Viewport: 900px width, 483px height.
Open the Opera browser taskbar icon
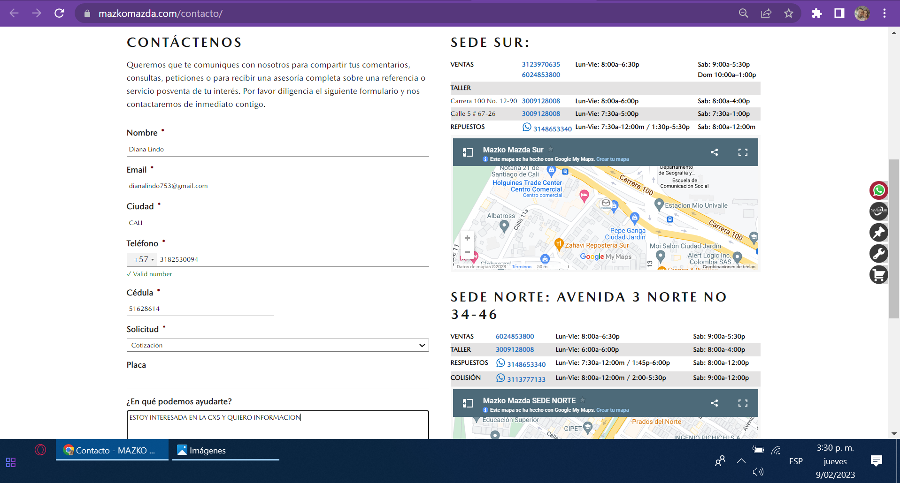click(40, 450)
